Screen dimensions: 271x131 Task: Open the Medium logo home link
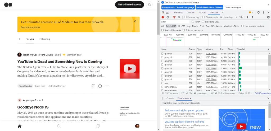pyautogui.click(x=8, y=5)
